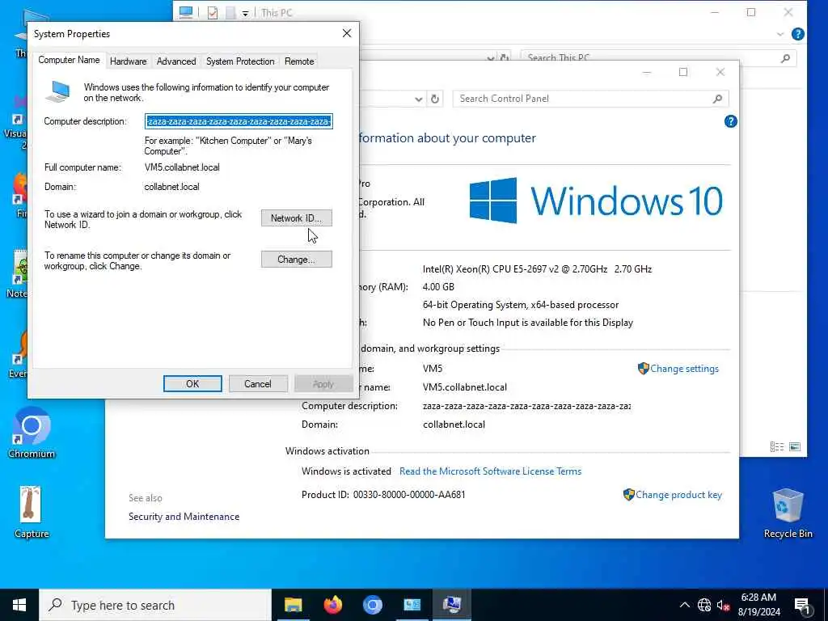
Task: Click the taskbar clock showing 6:28 AM
Action: [x=758, y=605]
